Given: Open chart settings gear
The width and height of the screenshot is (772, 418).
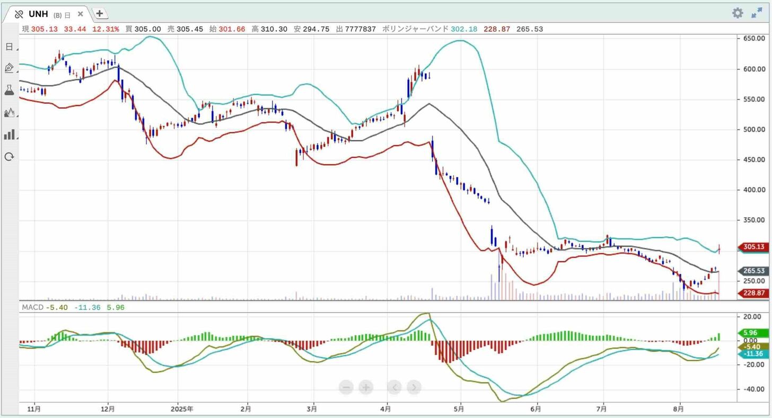Looking at the screenshot, I should tap(738, 13).
